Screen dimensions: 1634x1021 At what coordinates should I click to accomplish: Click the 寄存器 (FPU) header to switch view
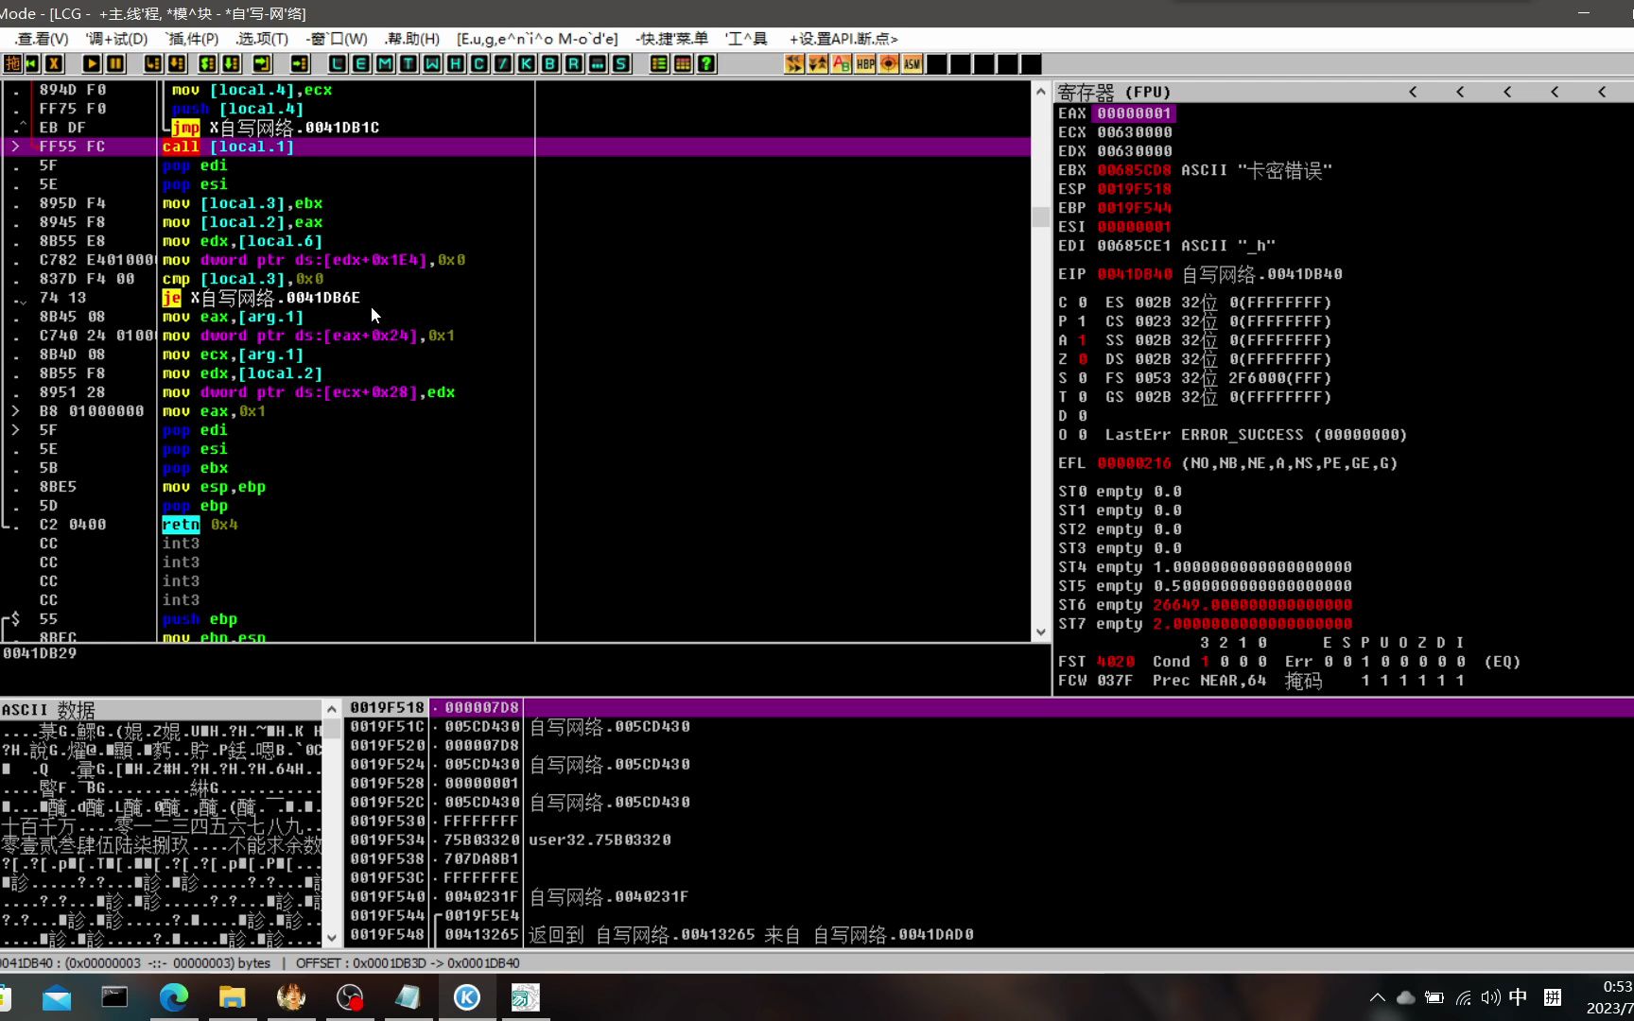(x=1114, y=93)
